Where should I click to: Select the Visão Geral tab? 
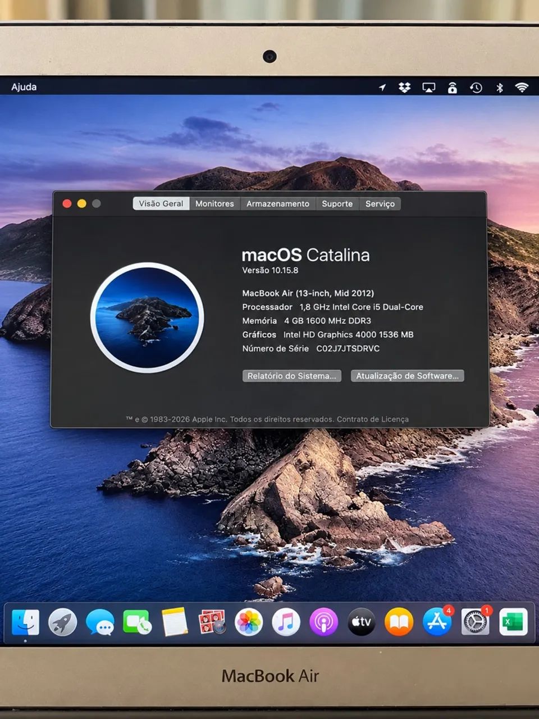(x=161, y=204)
